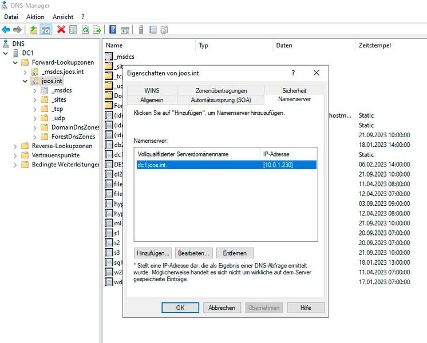Click the Export list toolbar icon
The width and height of the screenshot is (427, 343).
(97, 29)
